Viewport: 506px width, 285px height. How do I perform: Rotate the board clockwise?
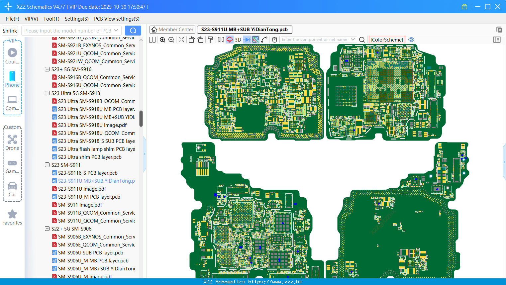(201, 40)
